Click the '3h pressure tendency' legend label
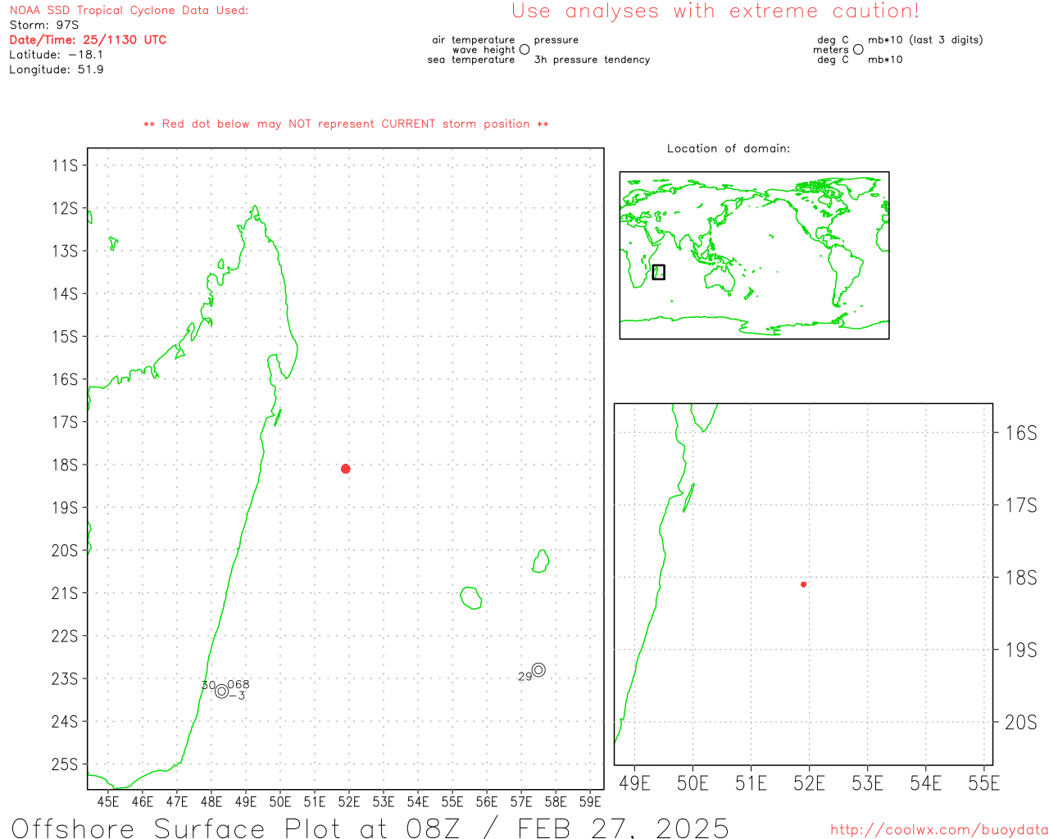 [x=592, y=60]
